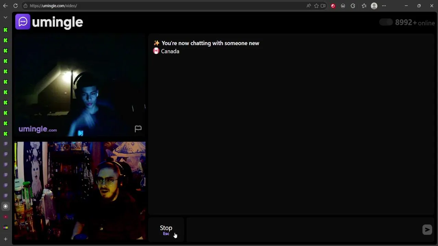Switch to the multicolor-icon sidebar tab
Image resolution: width=438 pixels, height=246 pixels.
(5, 227)
